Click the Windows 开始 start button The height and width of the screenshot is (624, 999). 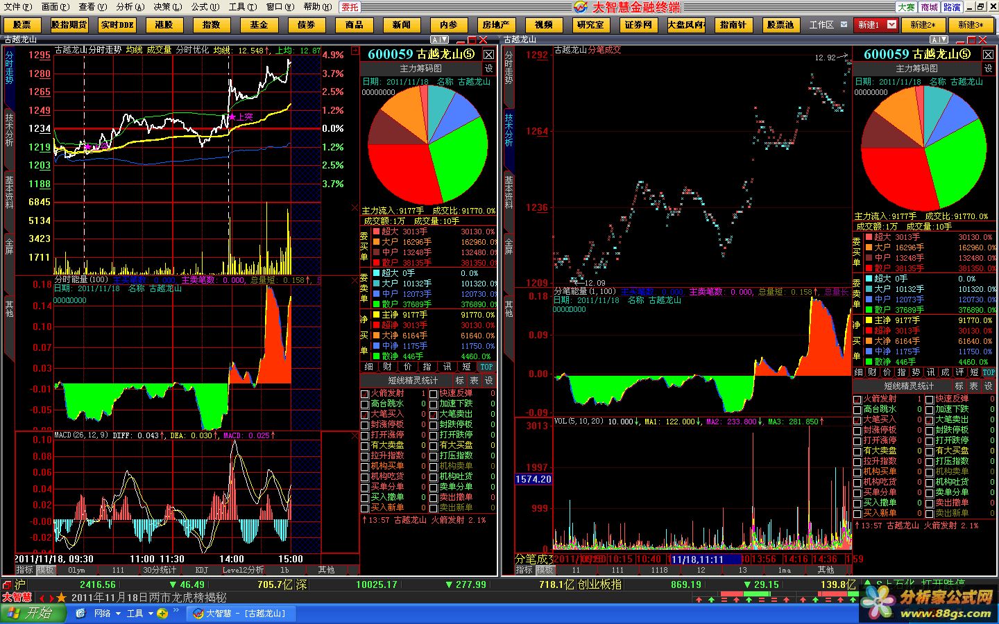tap(33, 614)
